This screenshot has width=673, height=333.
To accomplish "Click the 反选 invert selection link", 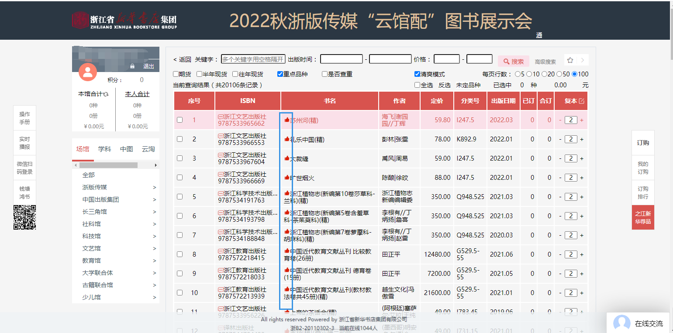I will coord(445,85).
